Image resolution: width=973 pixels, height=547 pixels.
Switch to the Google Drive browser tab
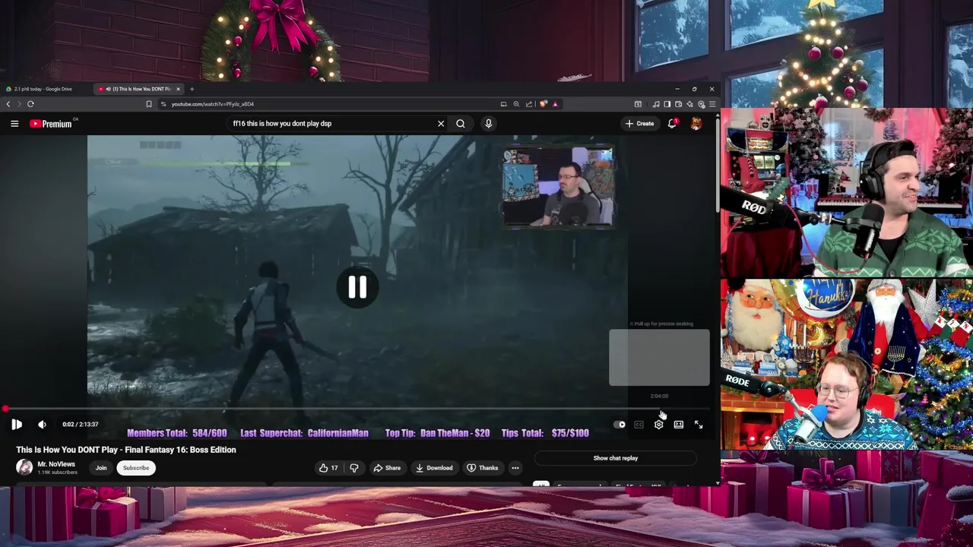click(44, 89)
